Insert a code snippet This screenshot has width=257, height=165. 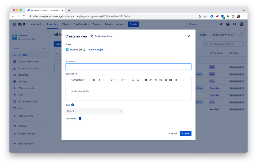[176, 80]
